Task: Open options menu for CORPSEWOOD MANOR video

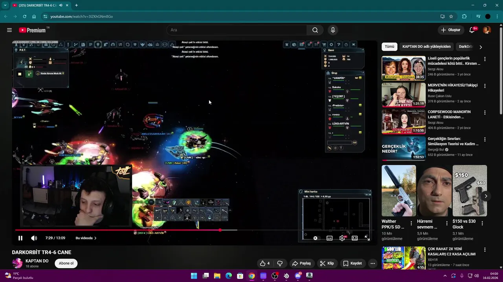Action: [485, 112]
